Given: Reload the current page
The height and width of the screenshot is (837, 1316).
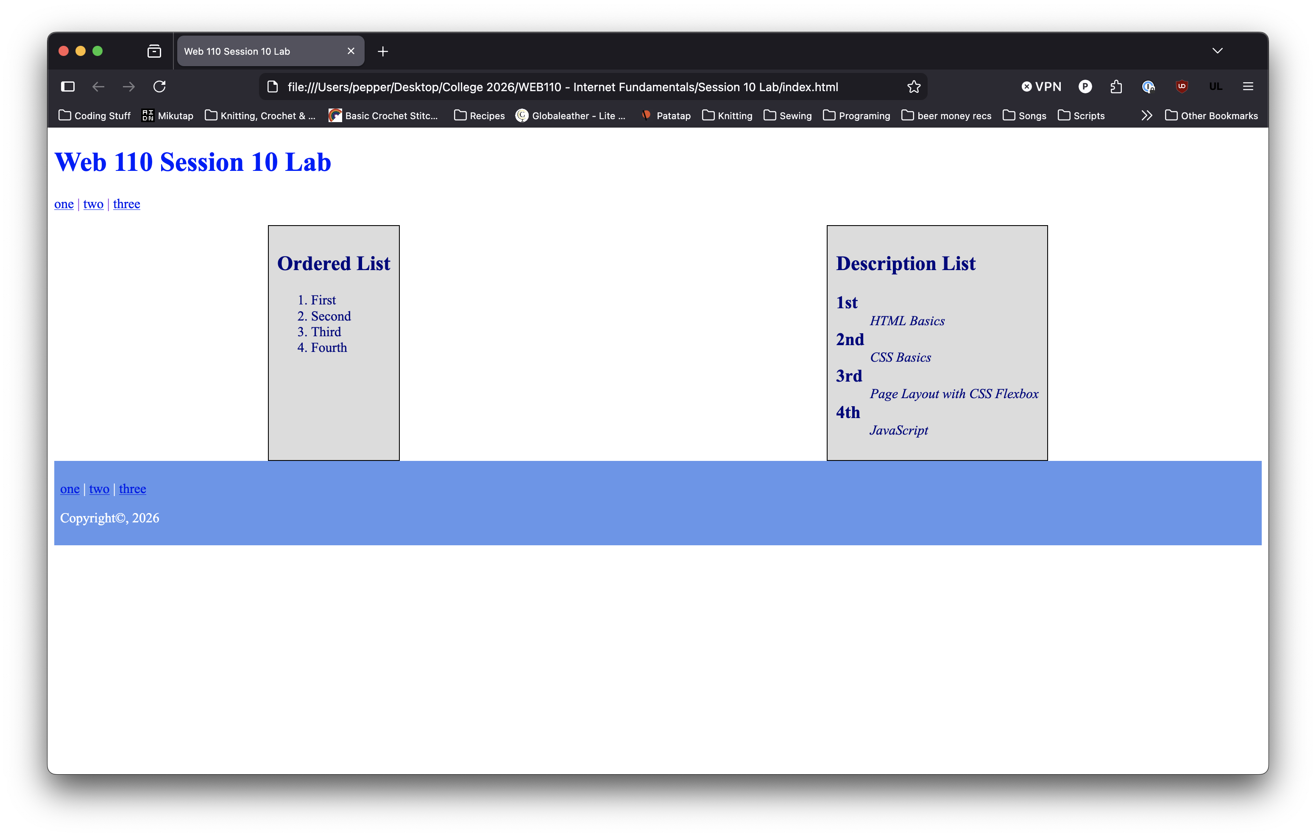Looking at the screenshot, I should (159, 86).
